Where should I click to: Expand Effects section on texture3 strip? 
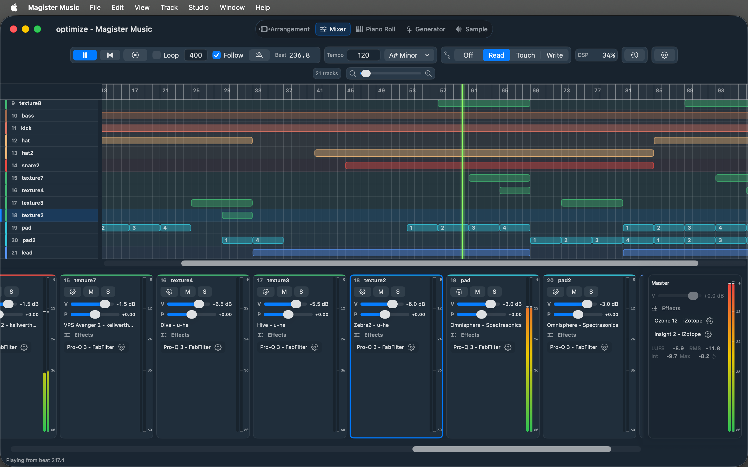272,335
